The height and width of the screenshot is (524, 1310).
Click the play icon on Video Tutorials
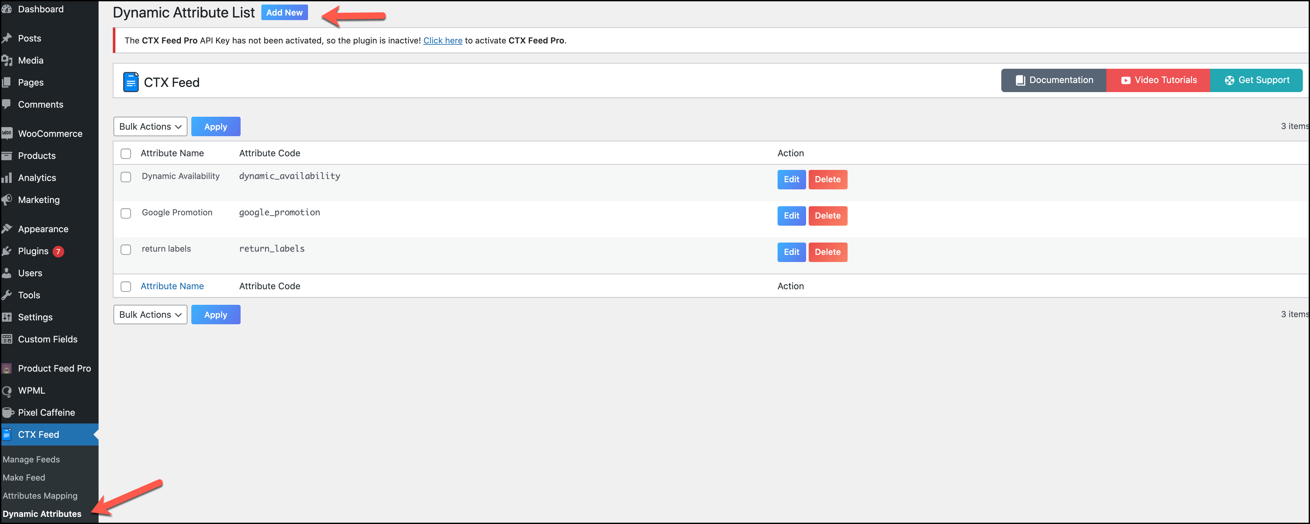click(1126, 80)
